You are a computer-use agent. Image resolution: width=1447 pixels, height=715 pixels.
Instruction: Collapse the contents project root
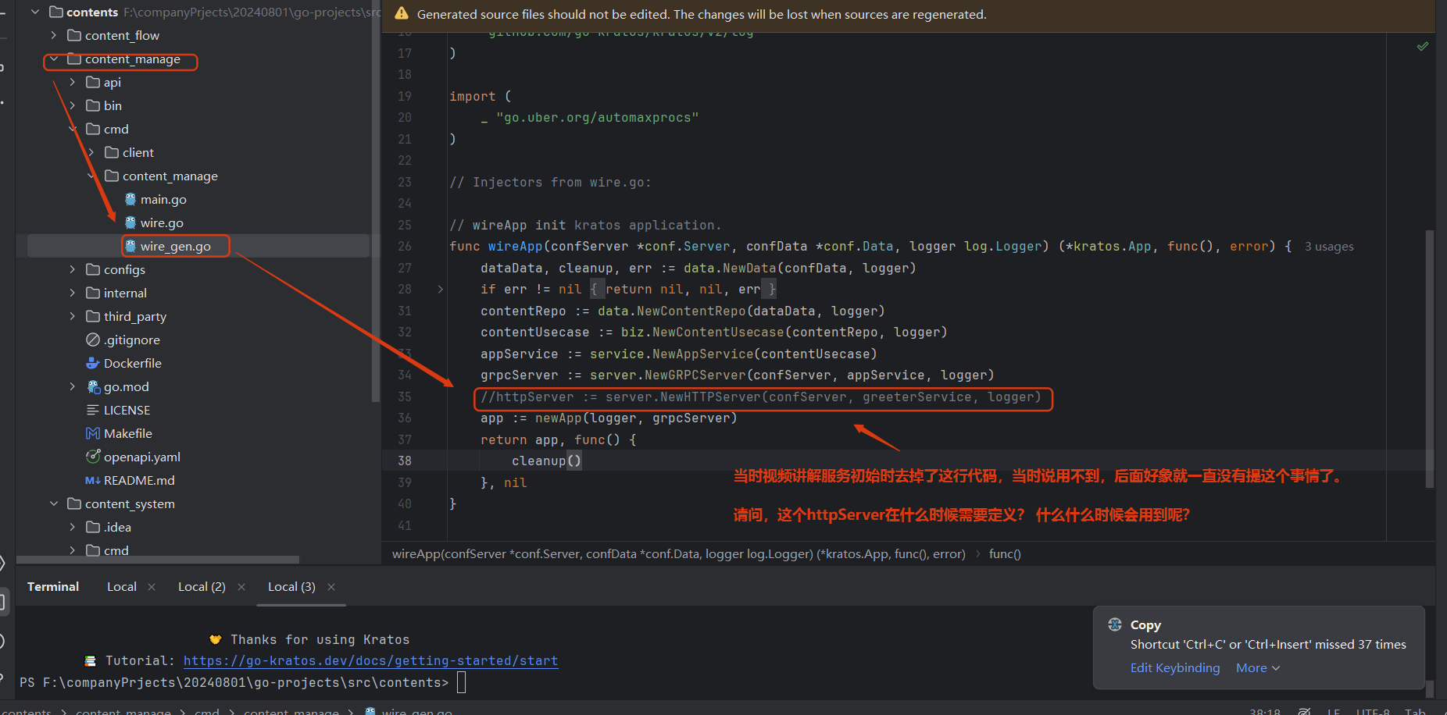coord(35,12)
